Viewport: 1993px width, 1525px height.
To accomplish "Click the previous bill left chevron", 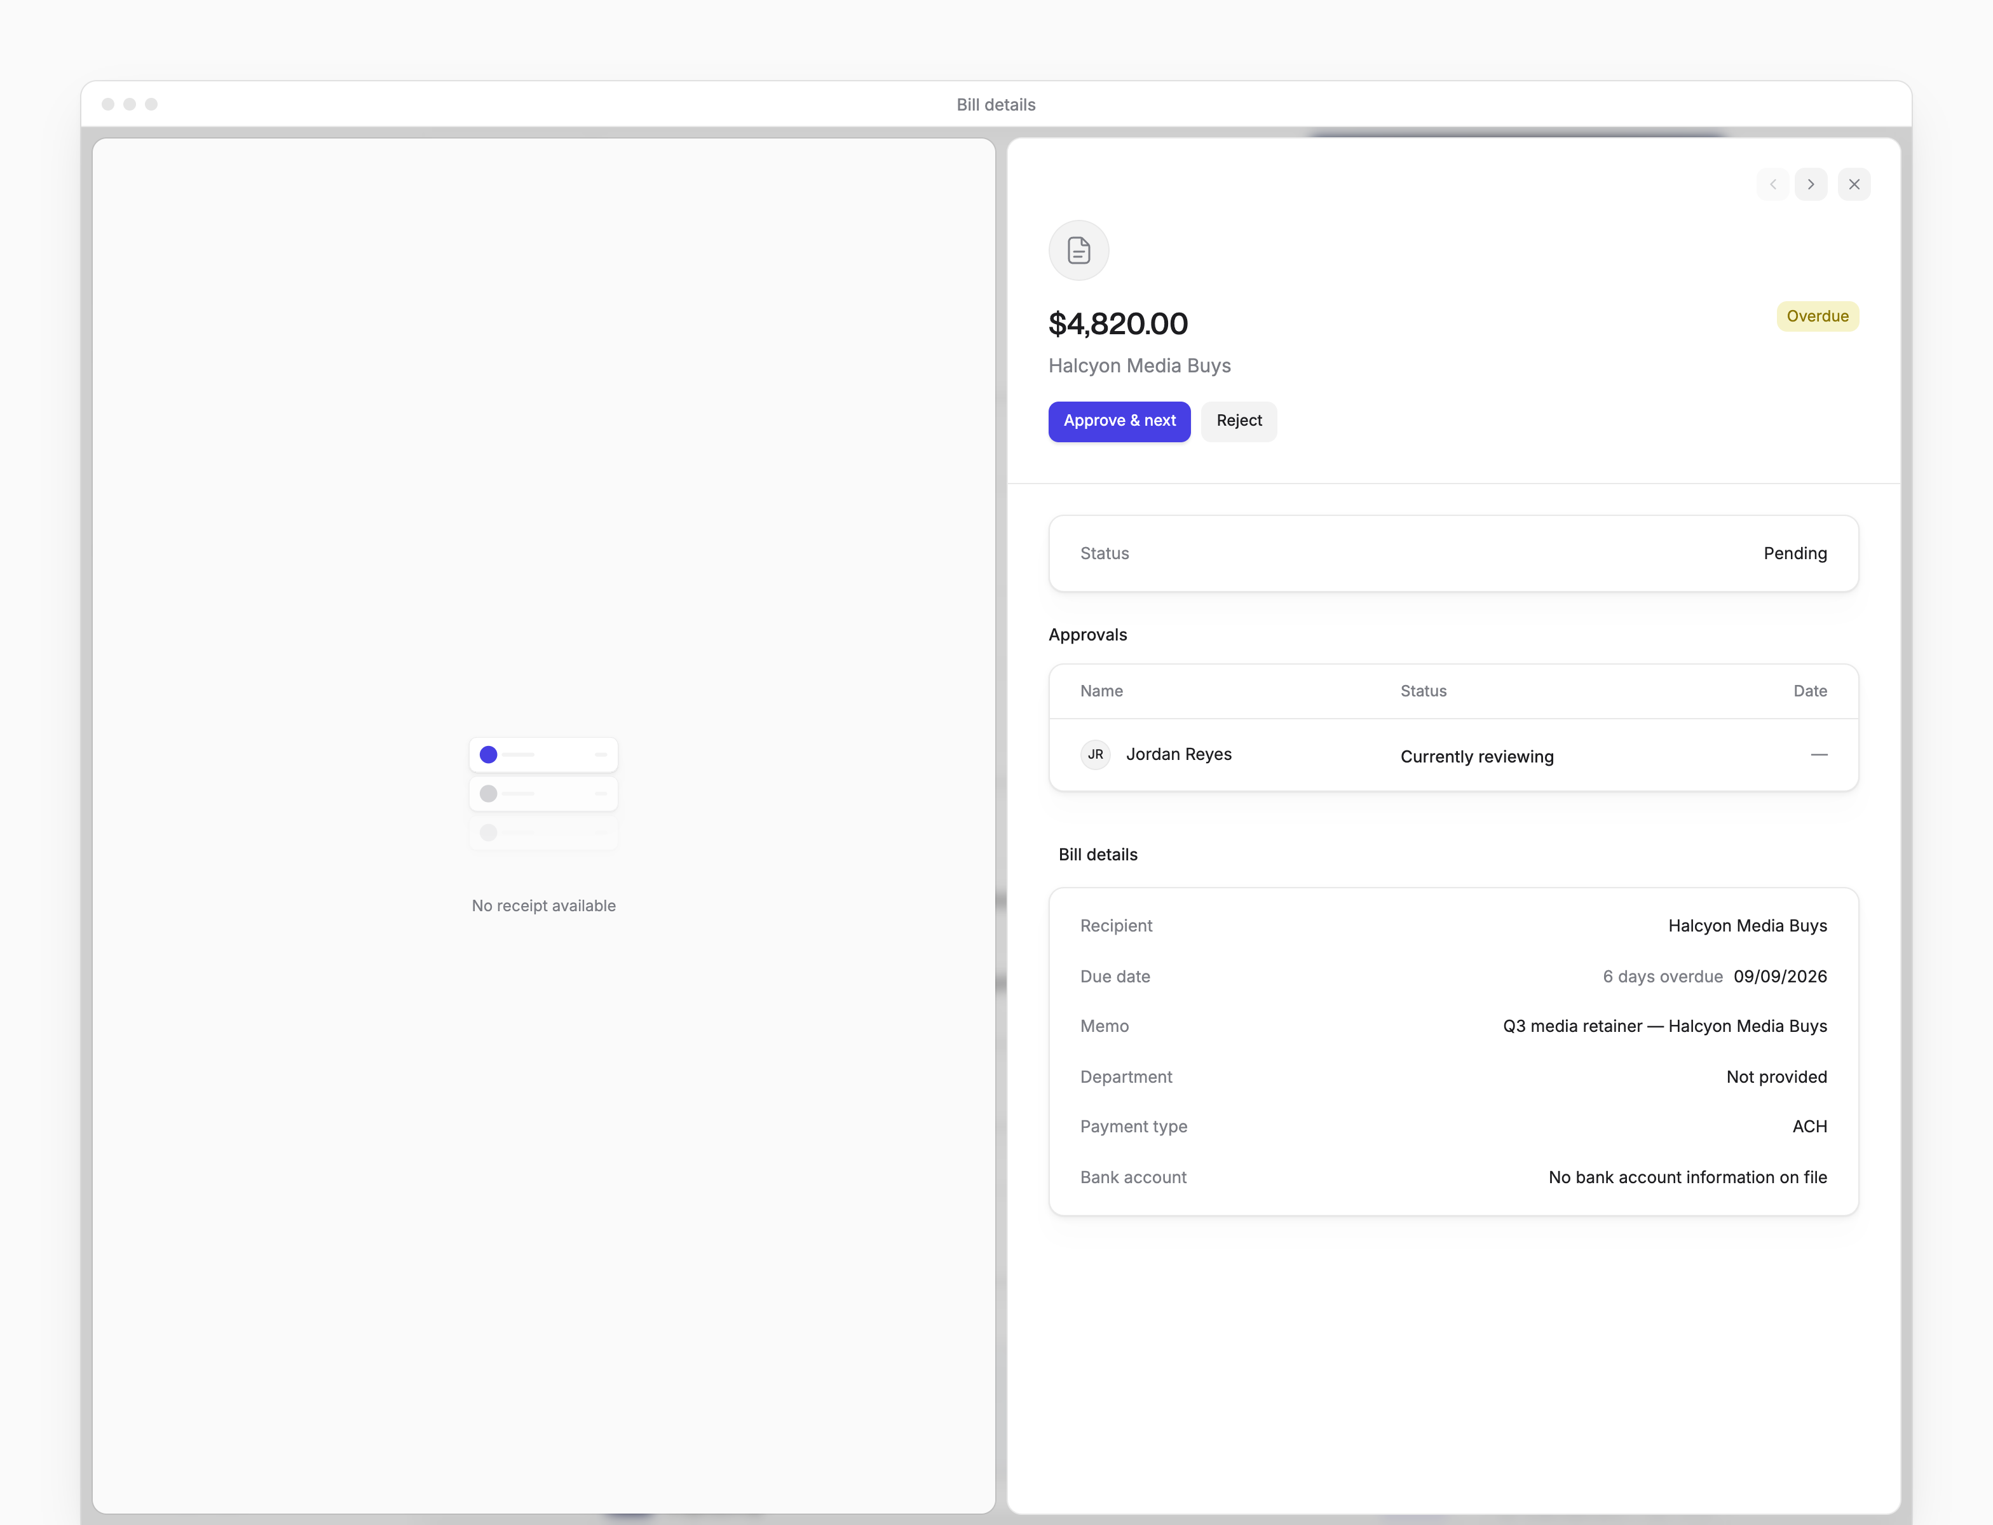I will (x=1772, y=184).
